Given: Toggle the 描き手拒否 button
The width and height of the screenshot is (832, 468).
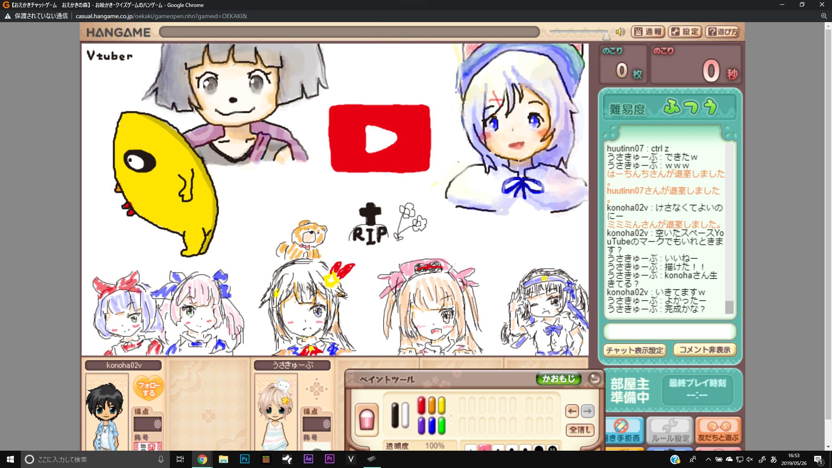Looking at the screenshot, I should coord(622,430).
